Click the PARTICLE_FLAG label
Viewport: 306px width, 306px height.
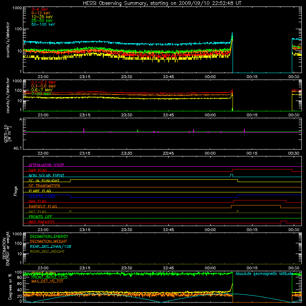[43, 206]
